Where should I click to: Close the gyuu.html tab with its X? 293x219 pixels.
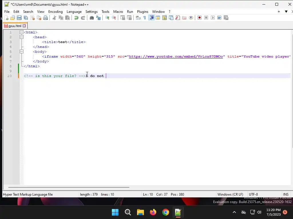(x=24, y=26)
